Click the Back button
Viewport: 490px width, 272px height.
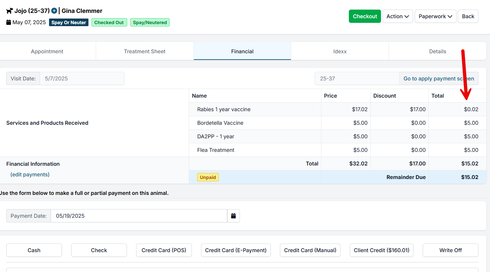(468, 16)
